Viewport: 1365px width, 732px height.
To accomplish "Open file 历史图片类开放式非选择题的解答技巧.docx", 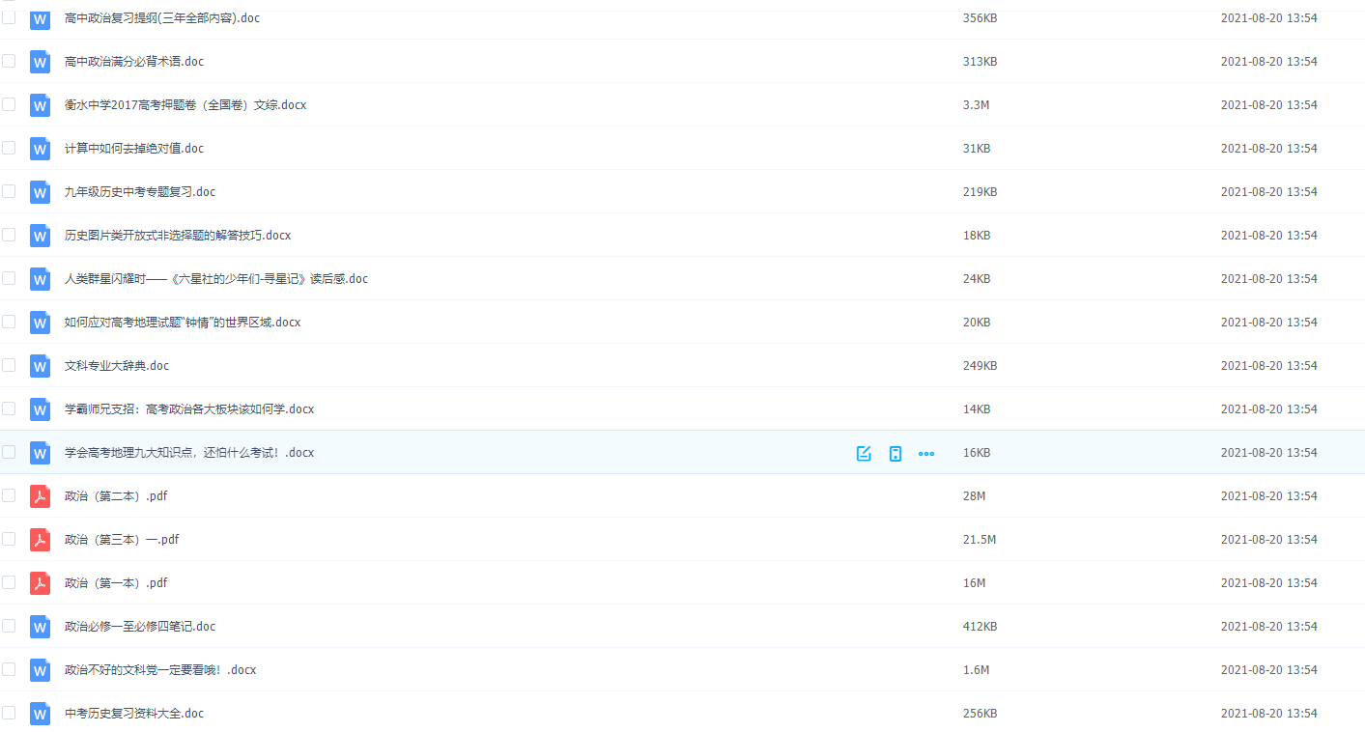I will 178,236.
